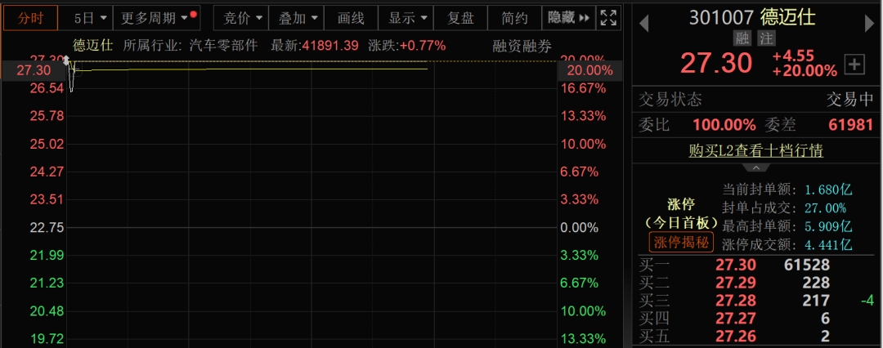Expand the 叠加 overlay dropdown

[x=296, y=18]
